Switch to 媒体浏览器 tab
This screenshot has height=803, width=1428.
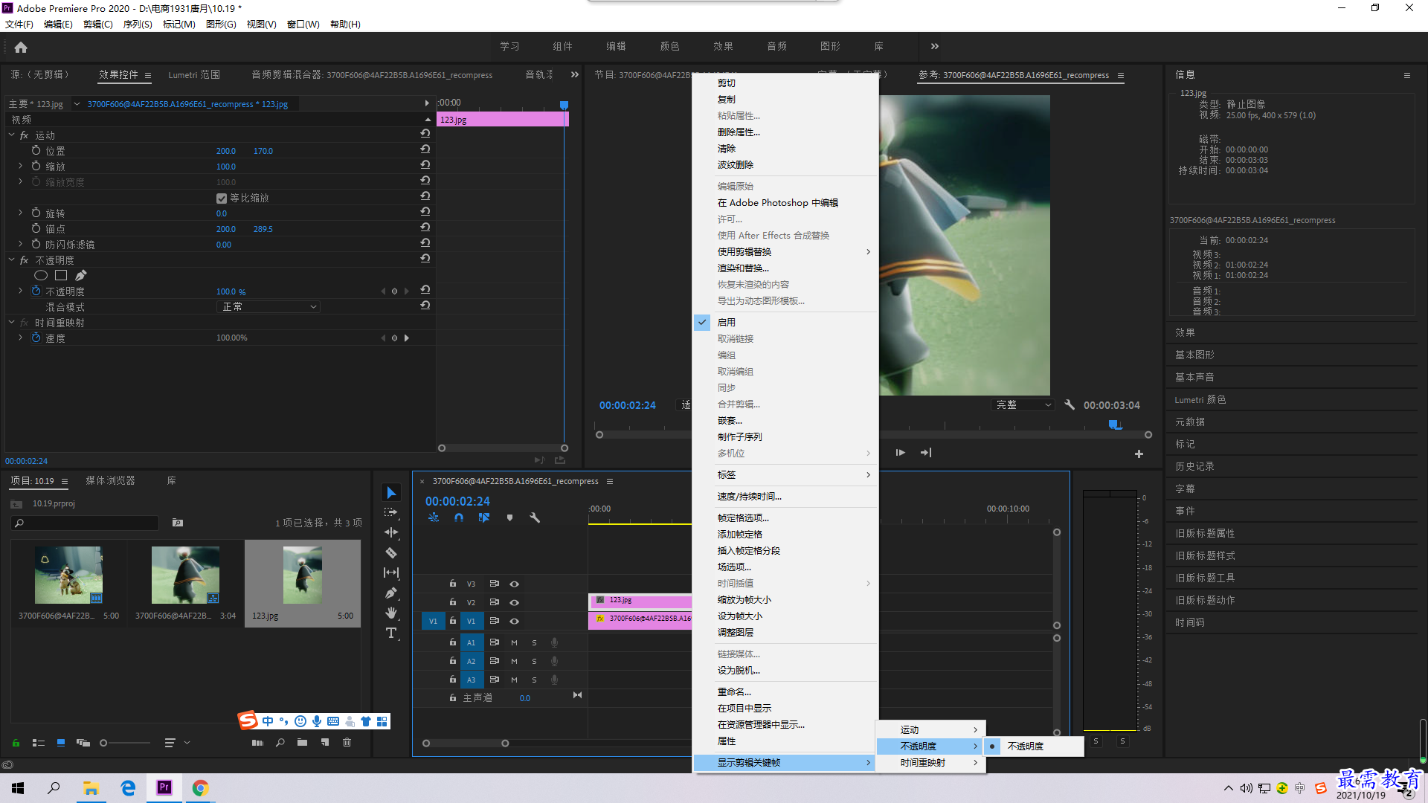tap(110, 480)
